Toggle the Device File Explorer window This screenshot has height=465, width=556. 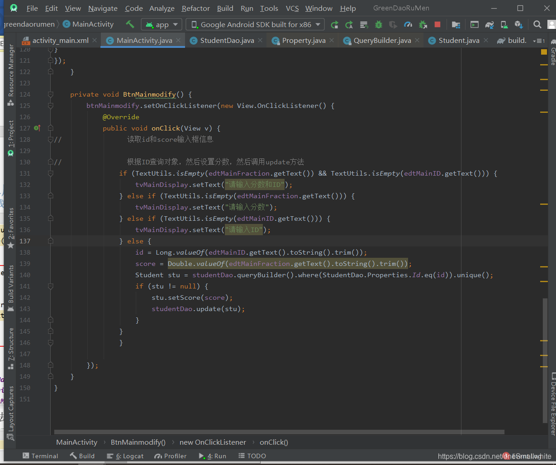coord(552,404)
